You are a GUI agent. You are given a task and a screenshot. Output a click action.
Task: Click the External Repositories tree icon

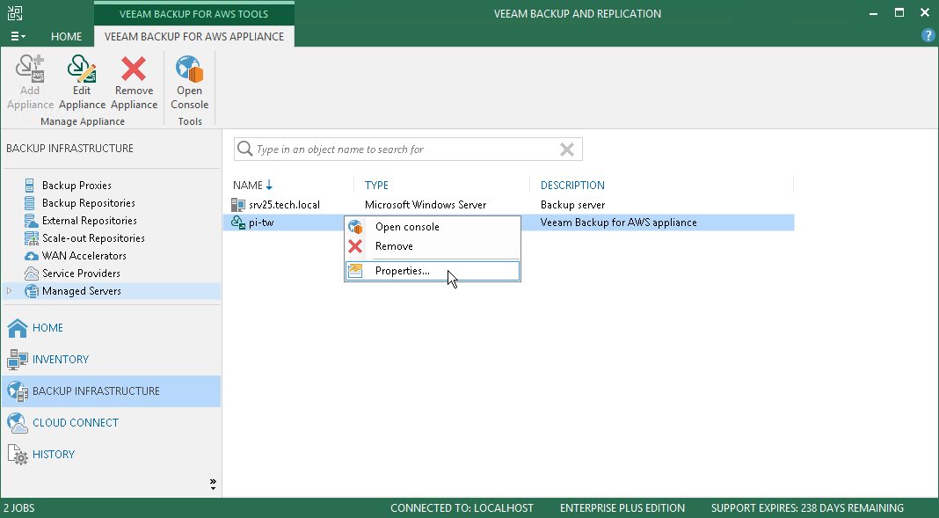[x=31, y=221]
